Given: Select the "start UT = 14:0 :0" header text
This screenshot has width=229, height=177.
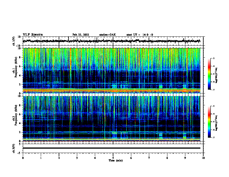Looking at the screenshot, I should click(140, 35).
